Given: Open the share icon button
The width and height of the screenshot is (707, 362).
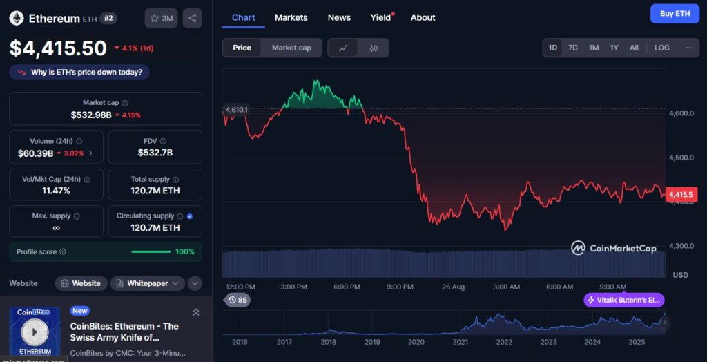Looking at the screenshot, I should [193, 18].
